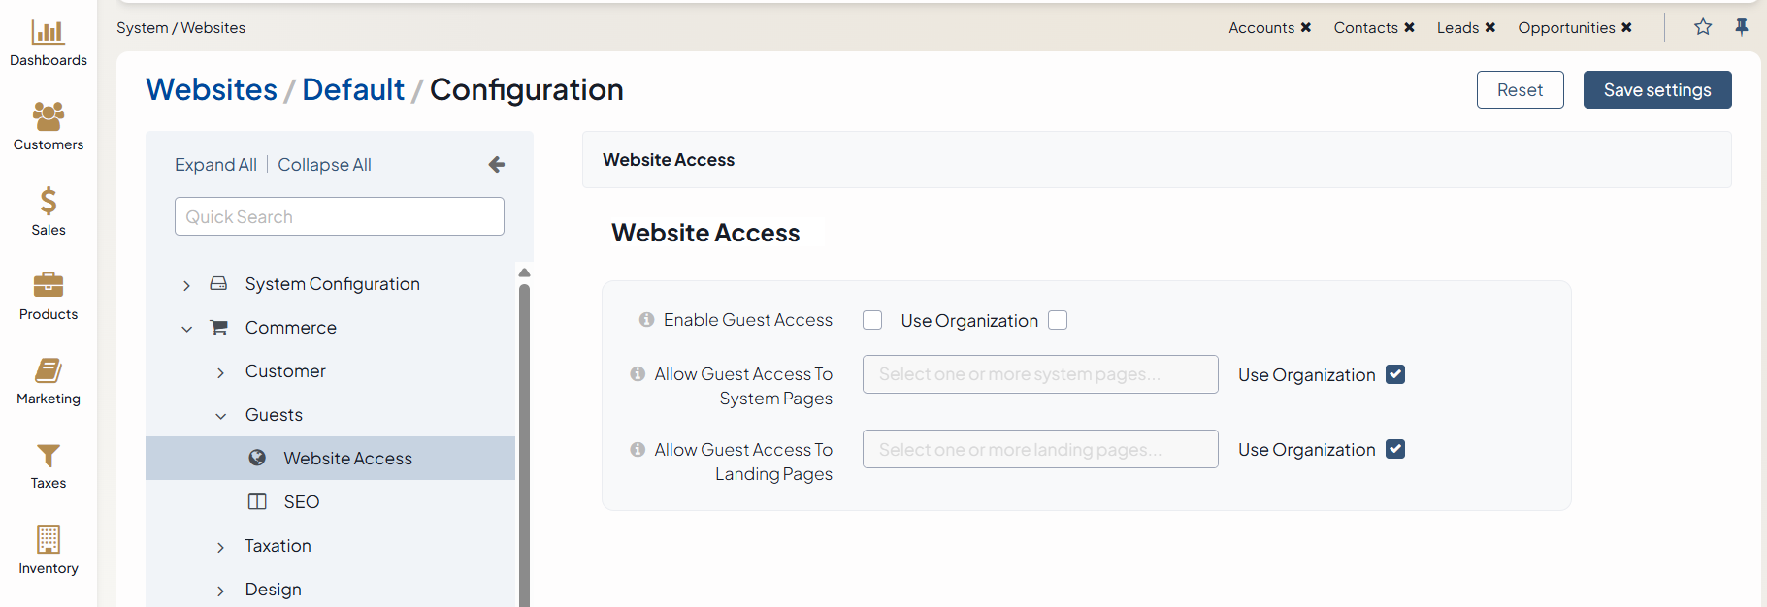This screenshot has width=1767, height=607.
Task: Open the Products briefcase icon
Action: click(48, 285)
